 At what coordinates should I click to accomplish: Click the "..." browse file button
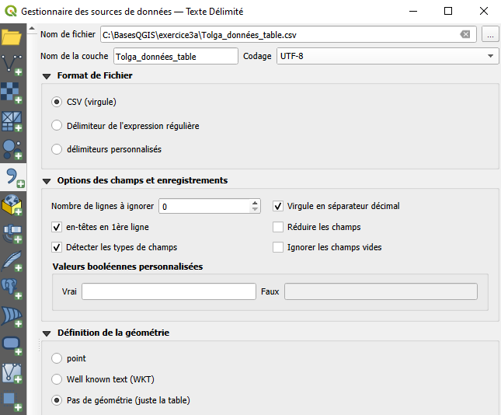coord(489,35)
